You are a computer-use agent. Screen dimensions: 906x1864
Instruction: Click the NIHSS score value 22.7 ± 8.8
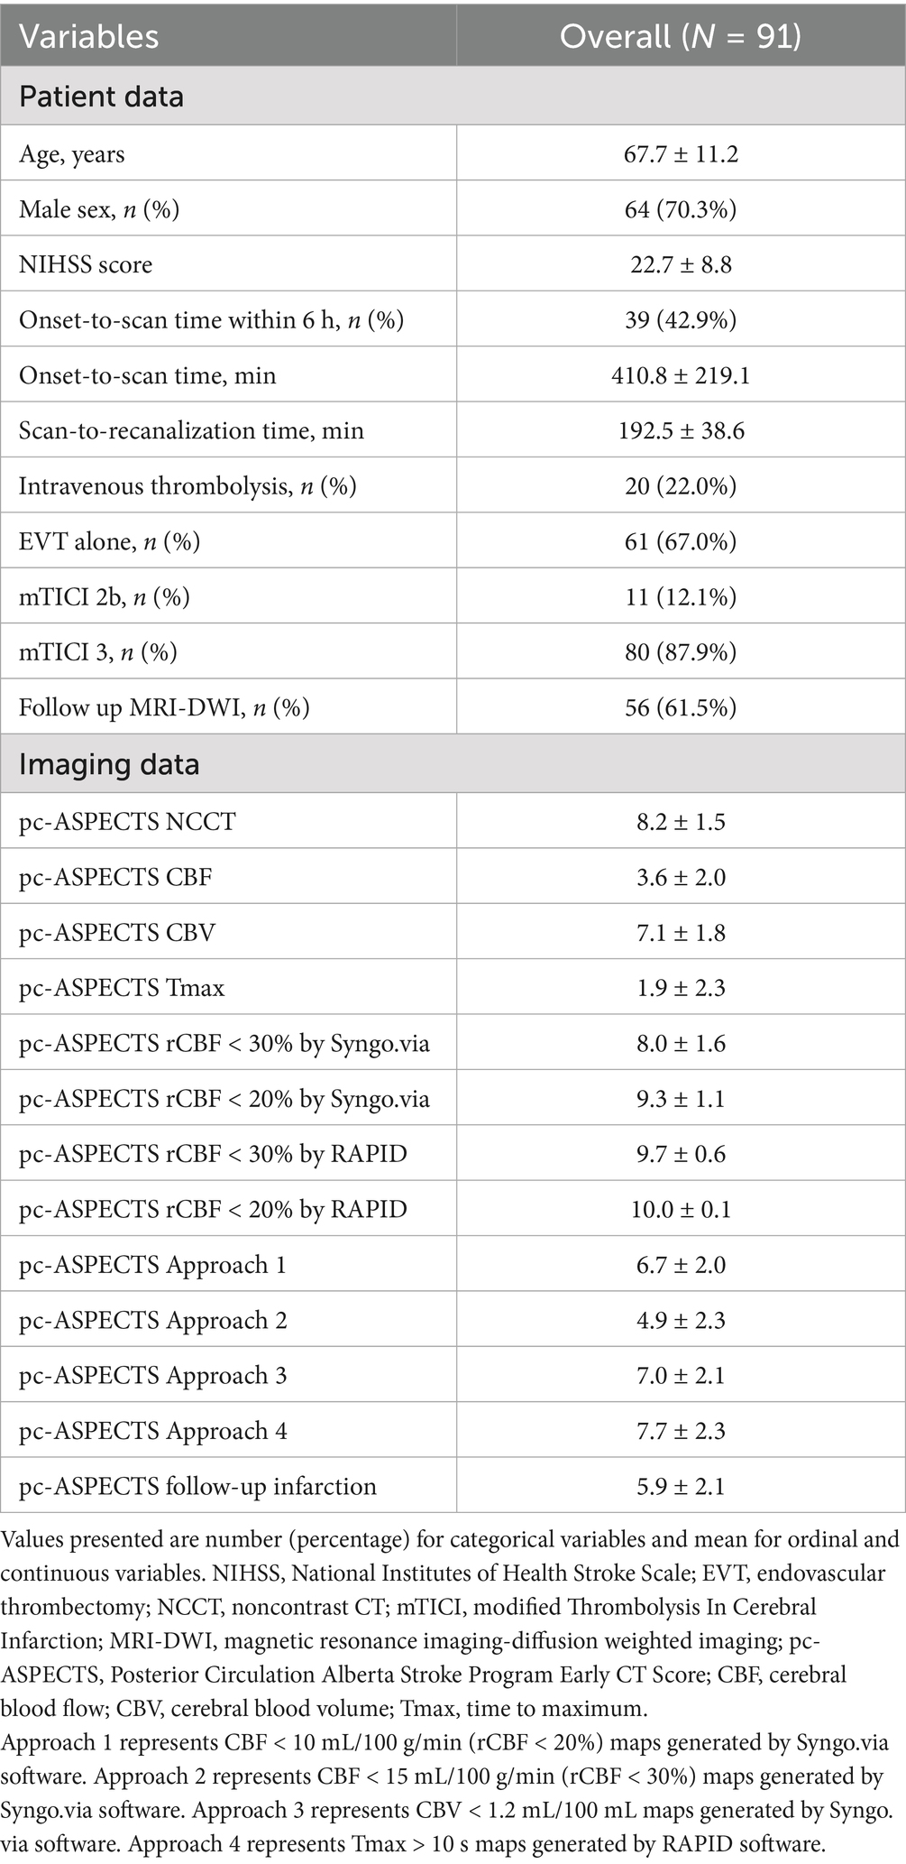coord(681,264)
